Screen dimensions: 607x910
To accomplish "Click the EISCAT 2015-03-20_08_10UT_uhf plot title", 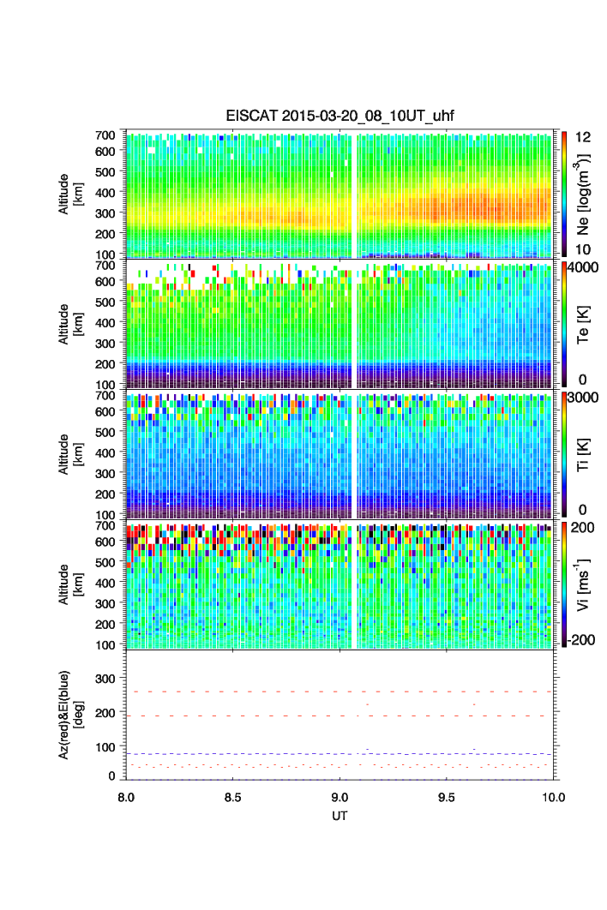I will click(339, 116).
